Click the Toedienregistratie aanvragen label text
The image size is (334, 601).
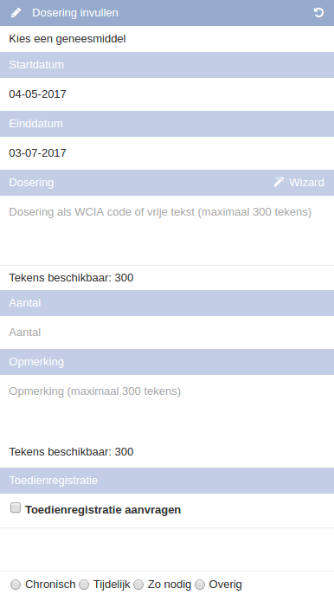(103, 510)
